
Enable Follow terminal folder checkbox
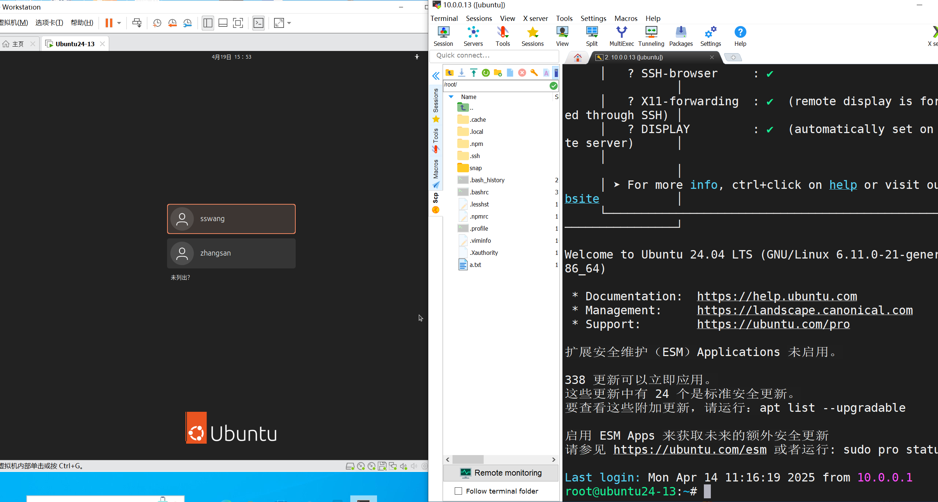click(458, 491)
